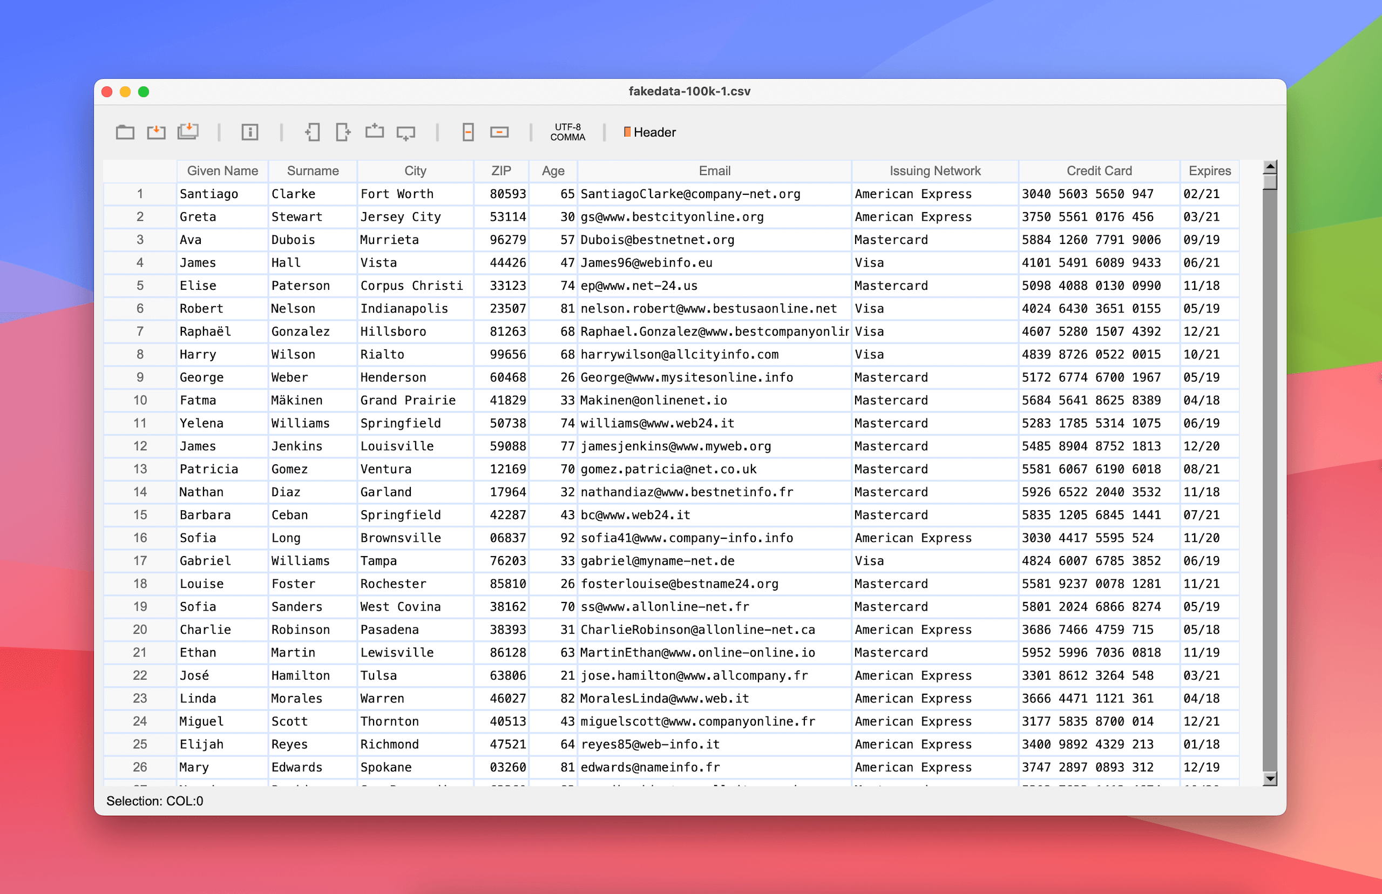Insert column to the left icon

click(x=312, y=132)
